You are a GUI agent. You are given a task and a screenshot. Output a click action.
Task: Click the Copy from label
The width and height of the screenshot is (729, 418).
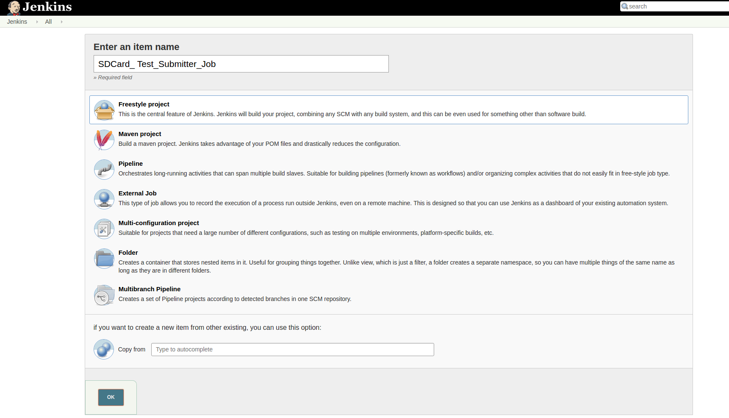point(132,349)
